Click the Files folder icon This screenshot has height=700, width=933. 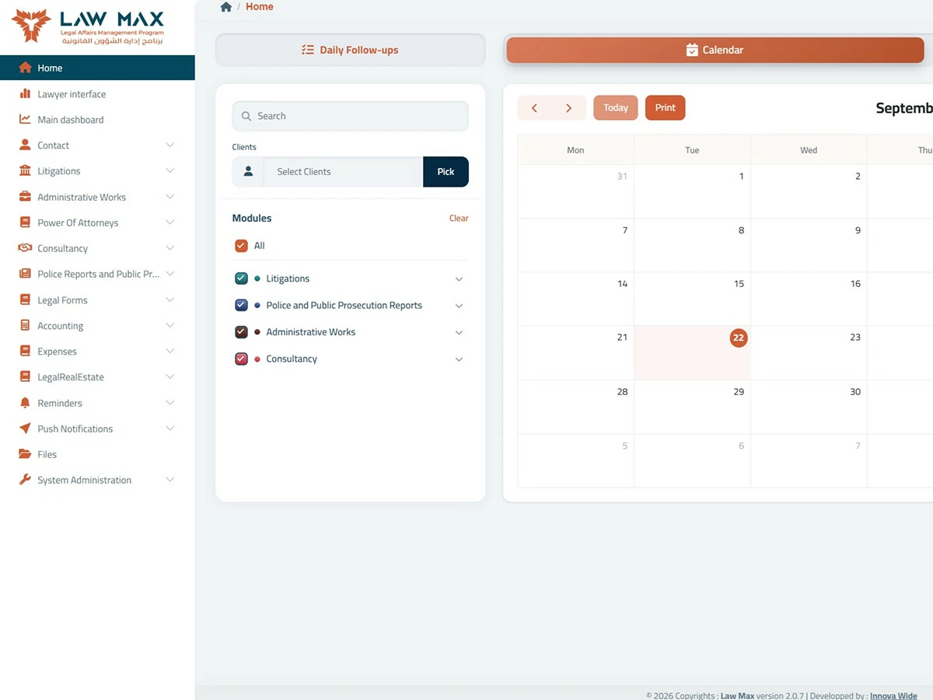point(25,454)
